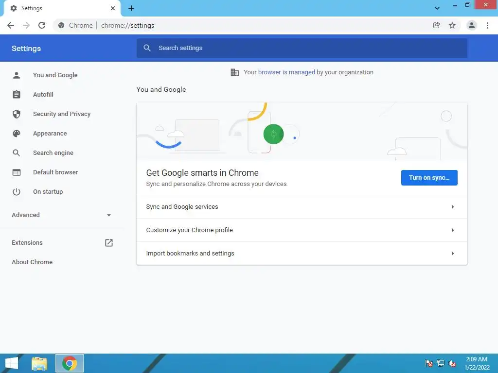The width and height of the screenshot is (498, 373).
Task: Click the magnifier icon beside Search engine
Action: click(x=17, y=153)
